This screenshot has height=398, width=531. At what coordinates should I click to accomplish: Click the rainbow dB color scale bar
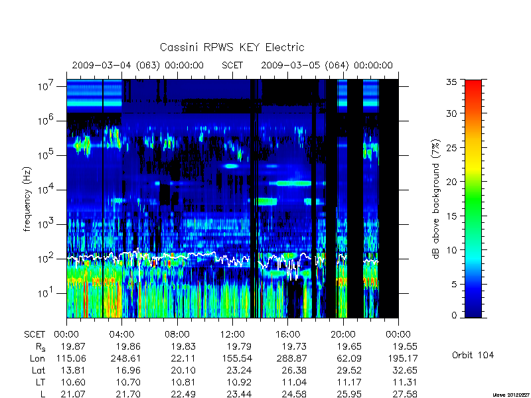coord(473,198)
